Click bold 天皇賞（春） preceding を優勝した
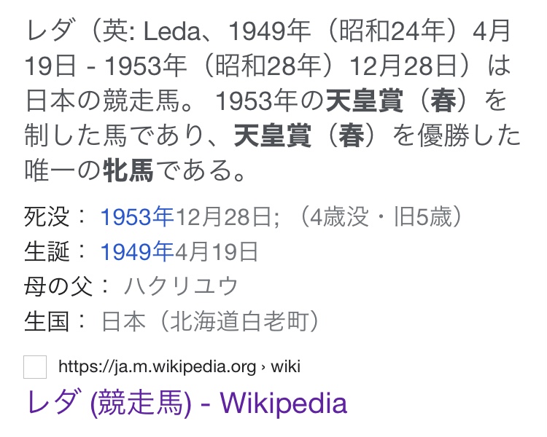Viewport: 547px width, 437px height. [307, 135]
